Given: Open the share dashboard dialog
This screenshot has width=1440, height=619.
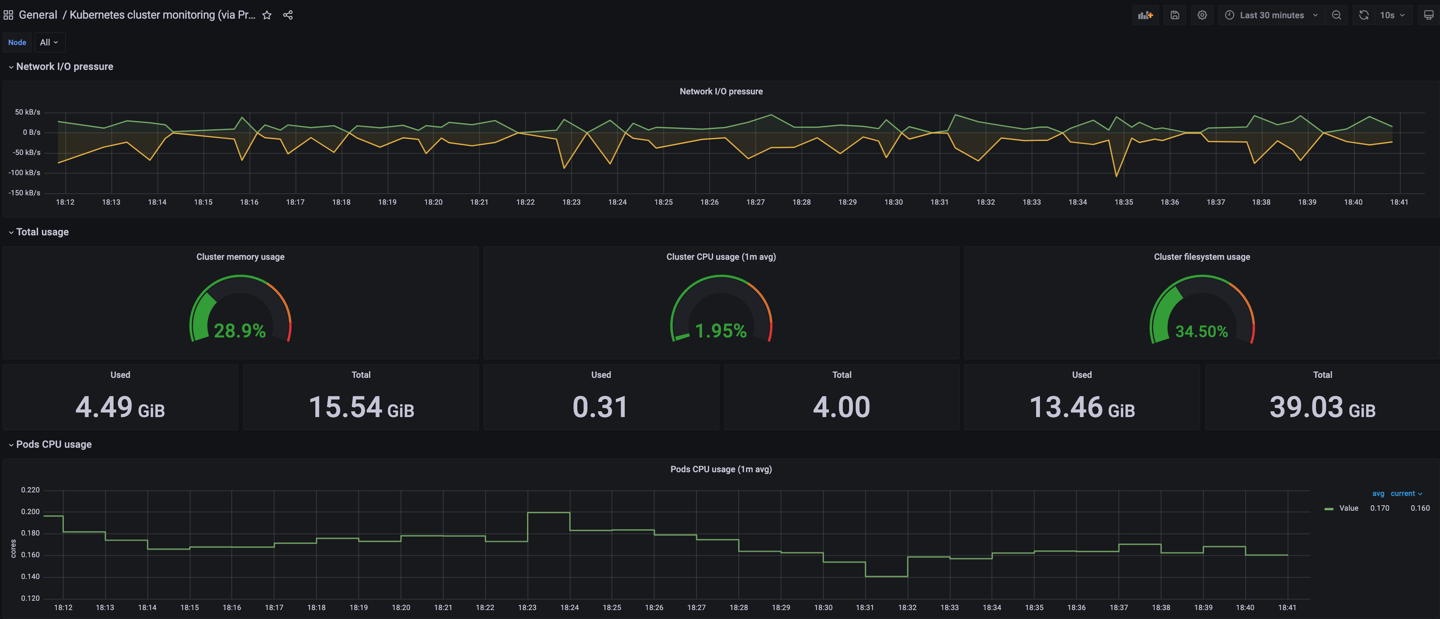Looking at the screenshot, I should pyautogui.click(x=288, y=15).
